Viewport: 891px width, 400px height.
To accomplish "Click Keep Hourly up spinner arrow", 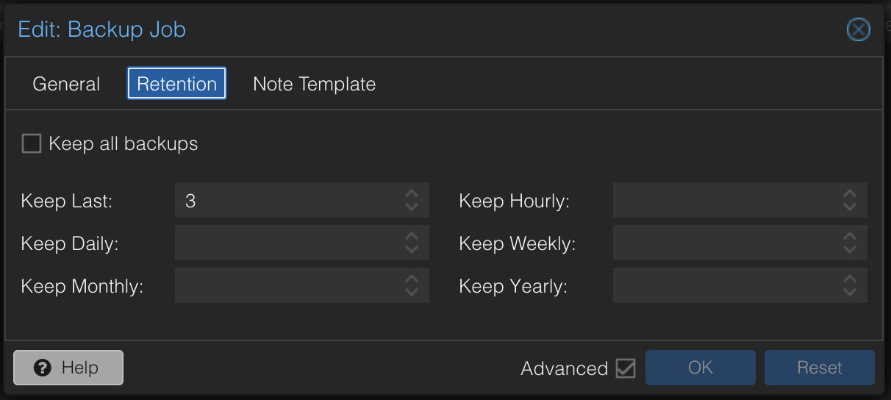I will point(850,194).
